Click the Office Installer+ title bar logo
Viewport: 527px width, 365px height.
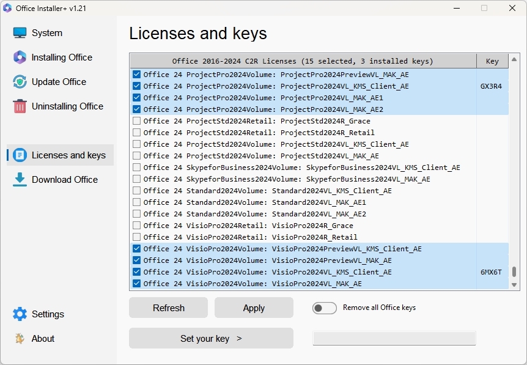(7, 8)
